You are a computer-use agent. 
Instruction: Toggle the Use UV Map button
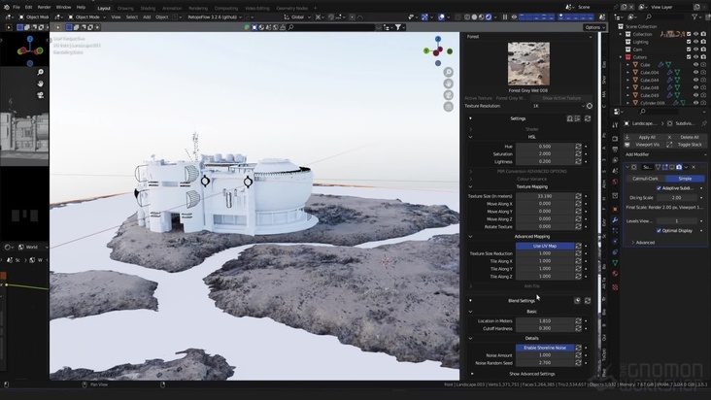[545, 246]
